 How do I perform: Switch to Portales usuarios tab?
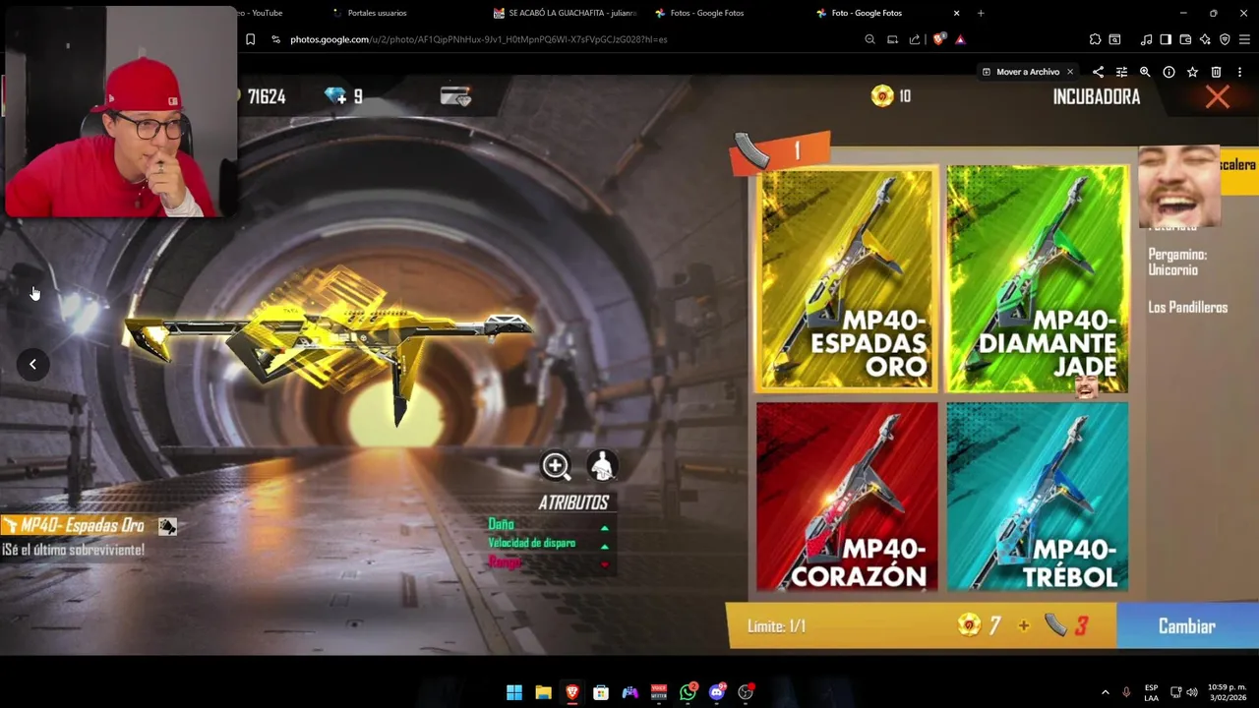point(377,13)
